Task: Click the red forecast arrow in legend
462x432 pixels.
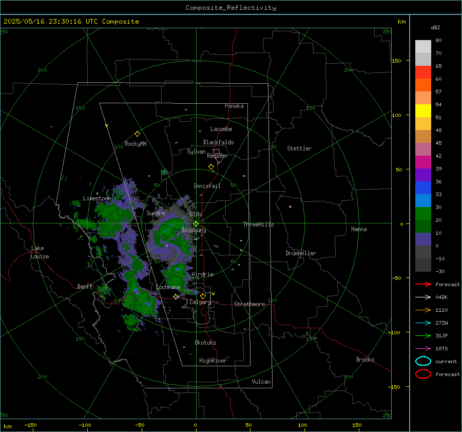Action: (423, 284)
